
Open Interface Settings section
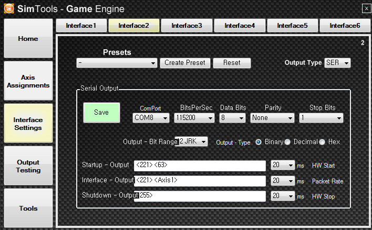pyautogui.click(x=28, y=123)
